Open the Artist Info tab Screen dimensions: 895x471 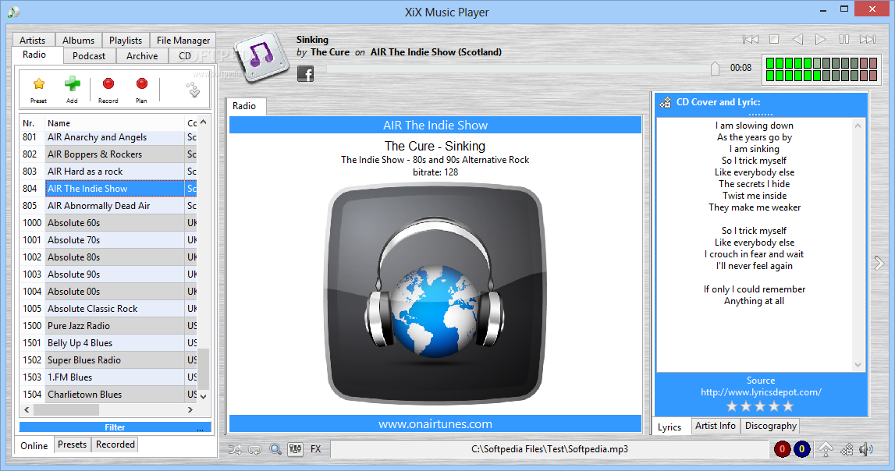[x=716, y=426]
